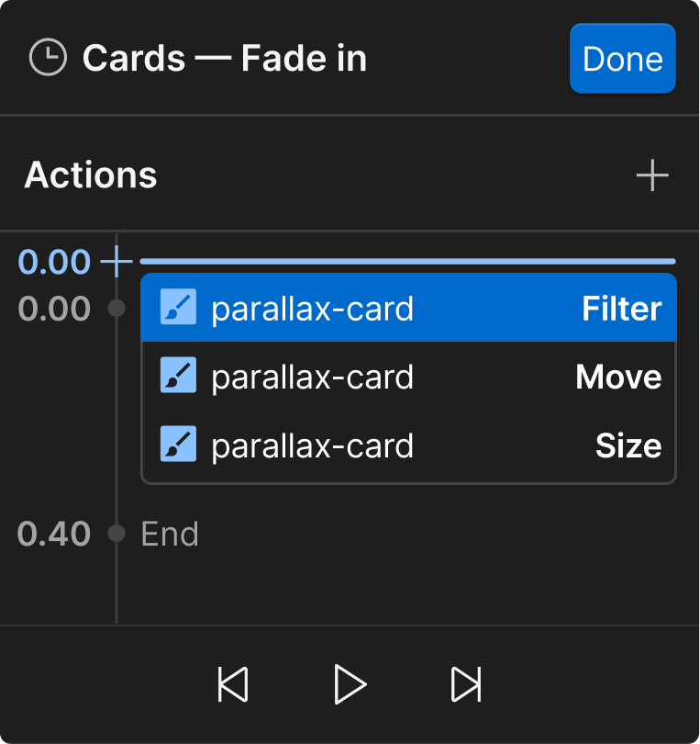
Task: Select the parallax-card Filter action
Action: [408, 309]
